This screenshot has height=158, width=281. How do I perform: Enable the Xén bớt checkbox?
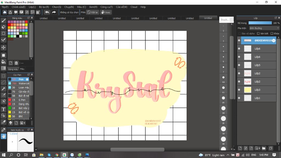258,33
